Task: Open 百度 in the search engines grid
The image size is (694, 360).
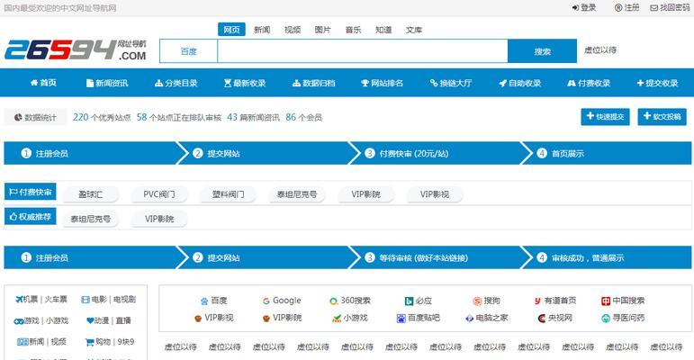Action: [x=213, y=301]
